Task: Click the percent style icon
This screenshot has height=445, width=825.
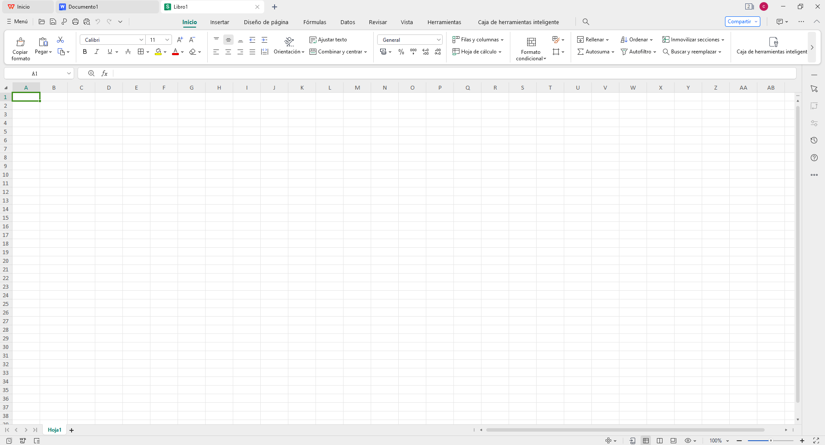Action: click(401, 52)
